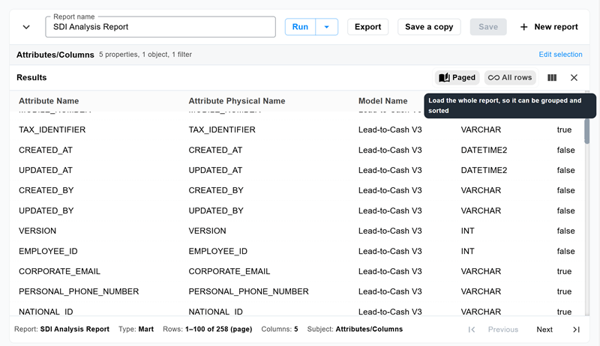Open the column chooser icon
Screen dimensions: 600x346
pyautogui.click(x=552, y=78)
